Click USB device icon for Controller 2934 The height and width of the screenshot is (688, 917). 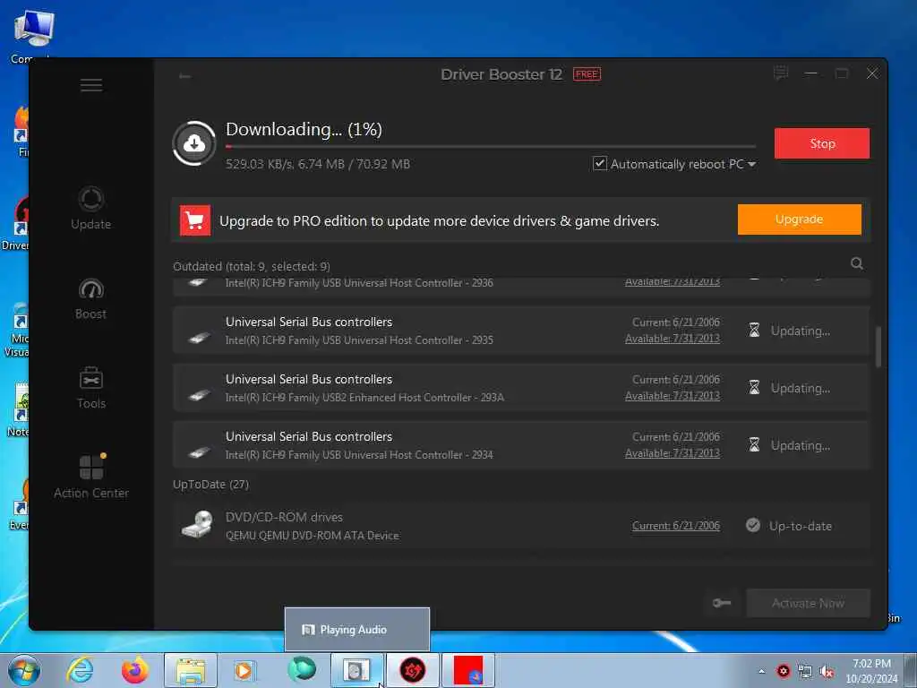click(x=199, y=452)
